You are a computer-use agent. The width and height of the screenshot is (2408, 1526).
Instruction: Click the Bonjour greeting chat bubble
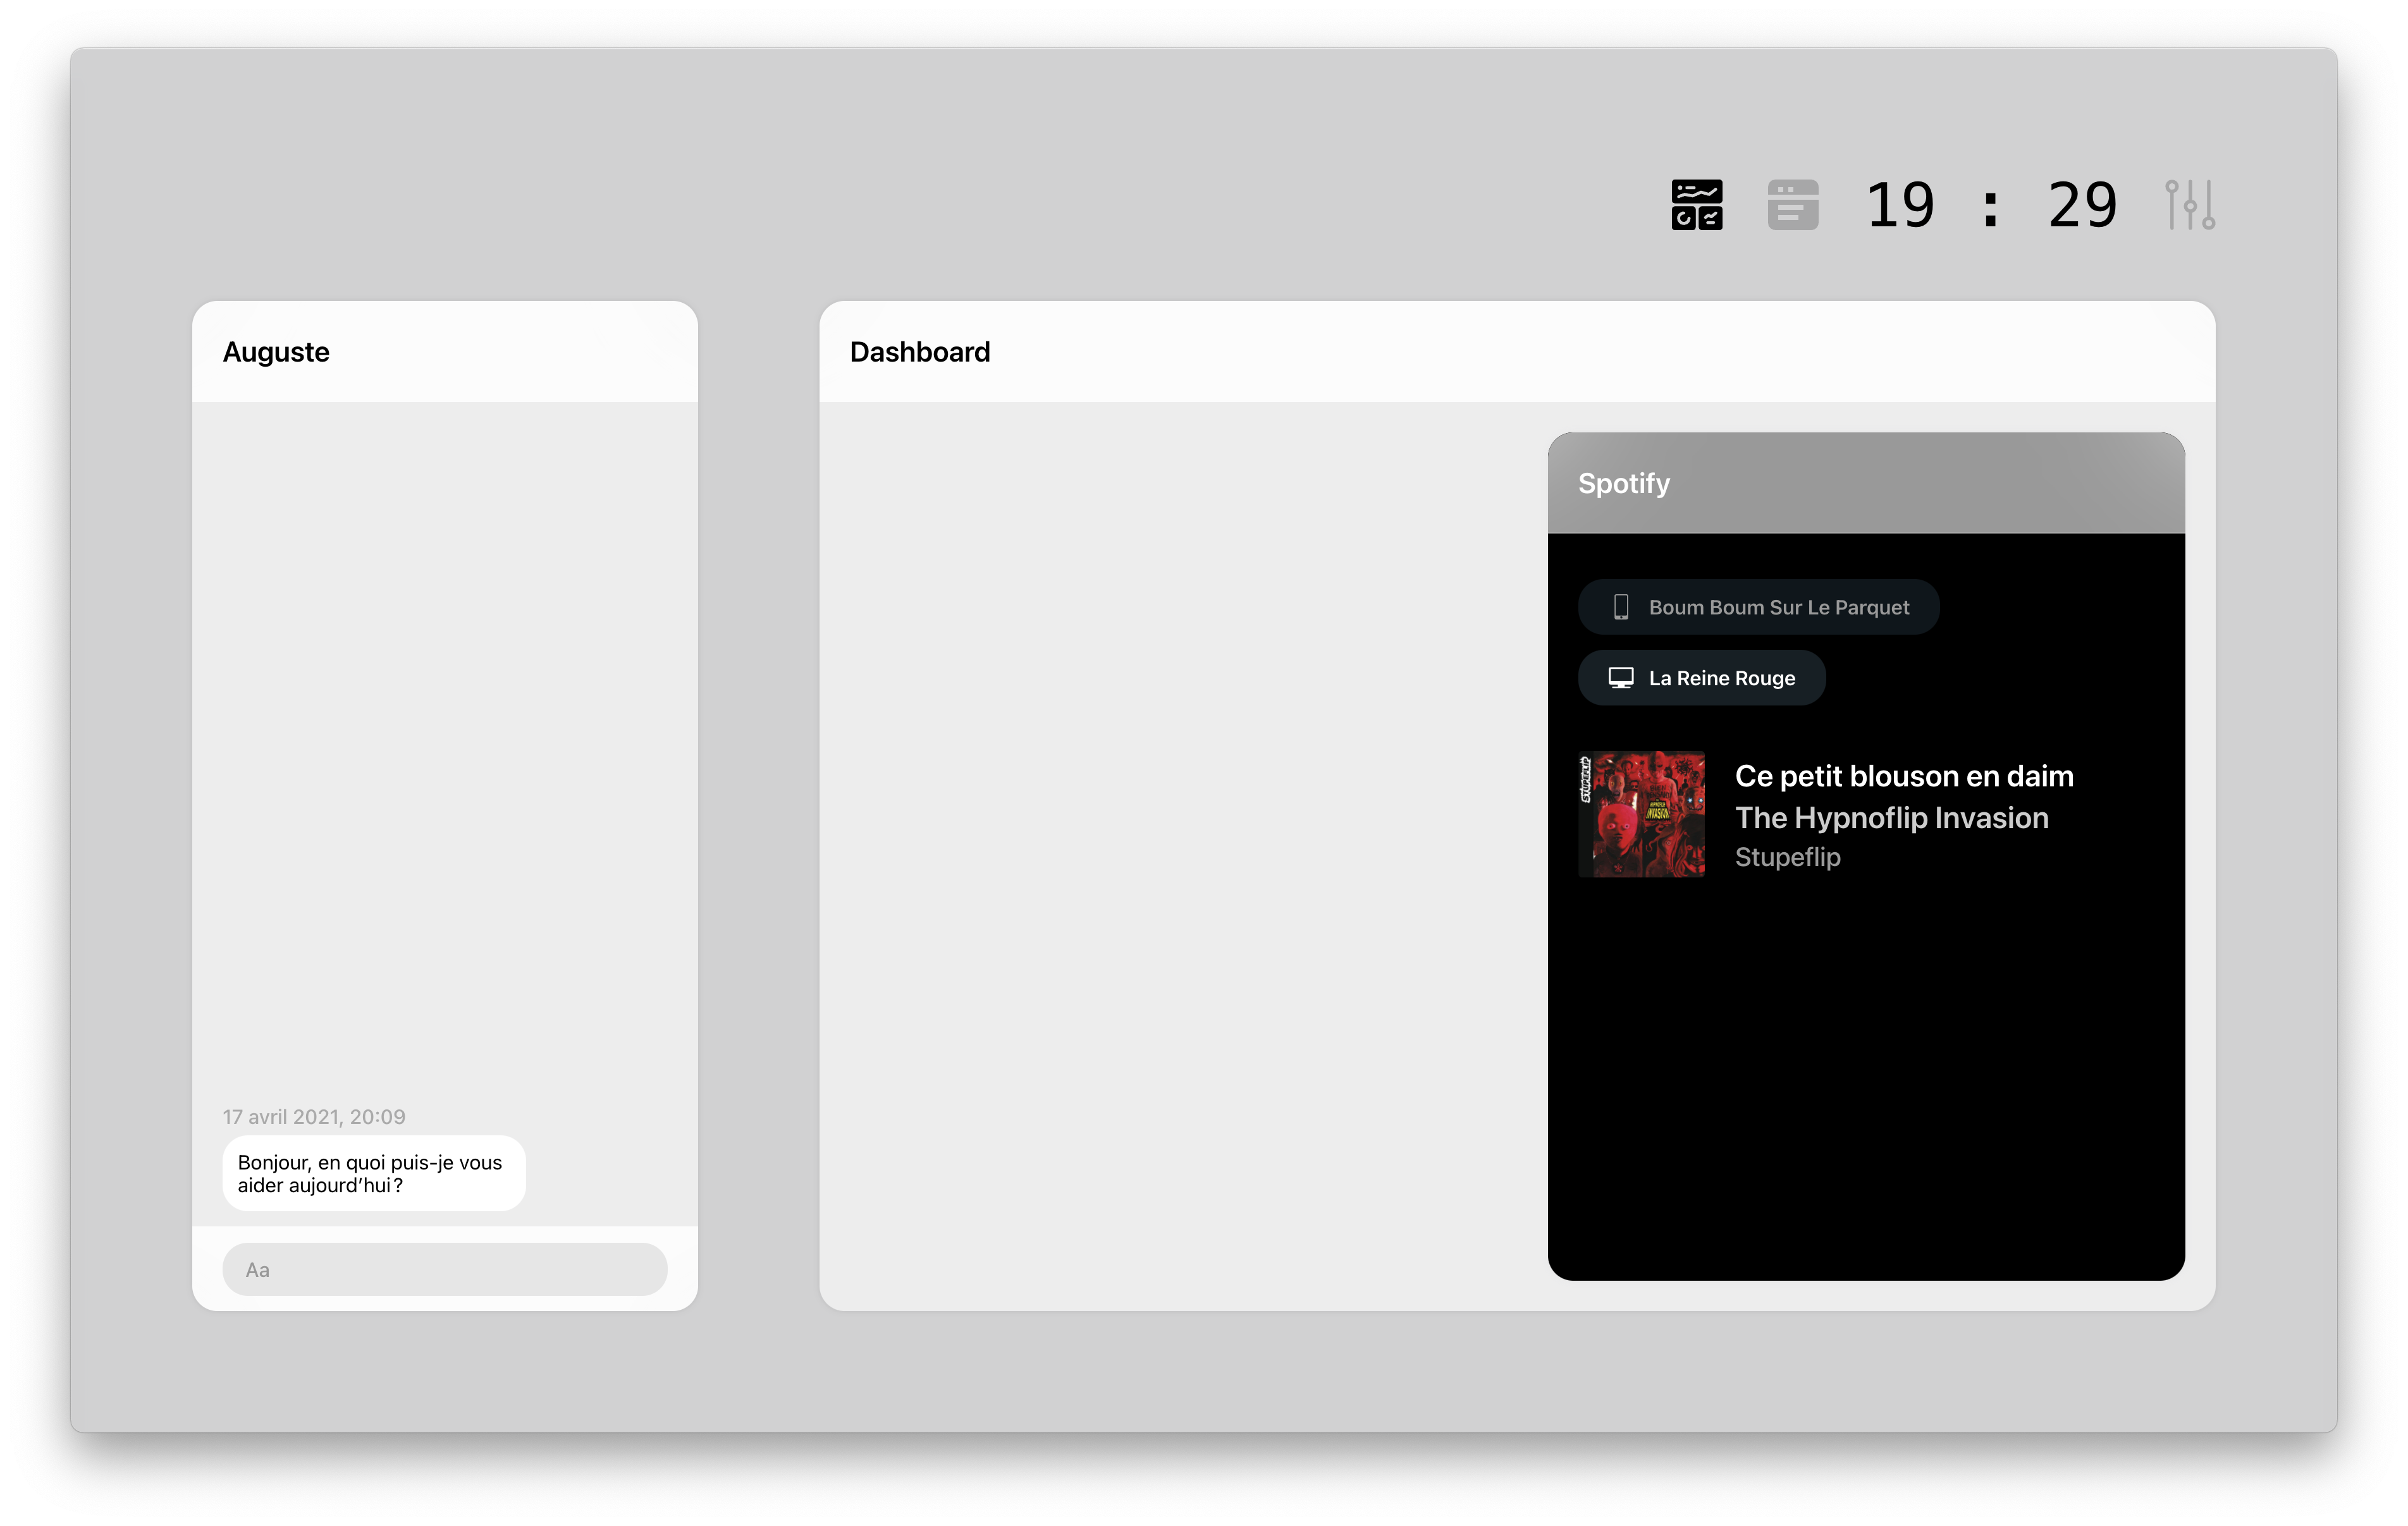click(x=373, y=1173)
